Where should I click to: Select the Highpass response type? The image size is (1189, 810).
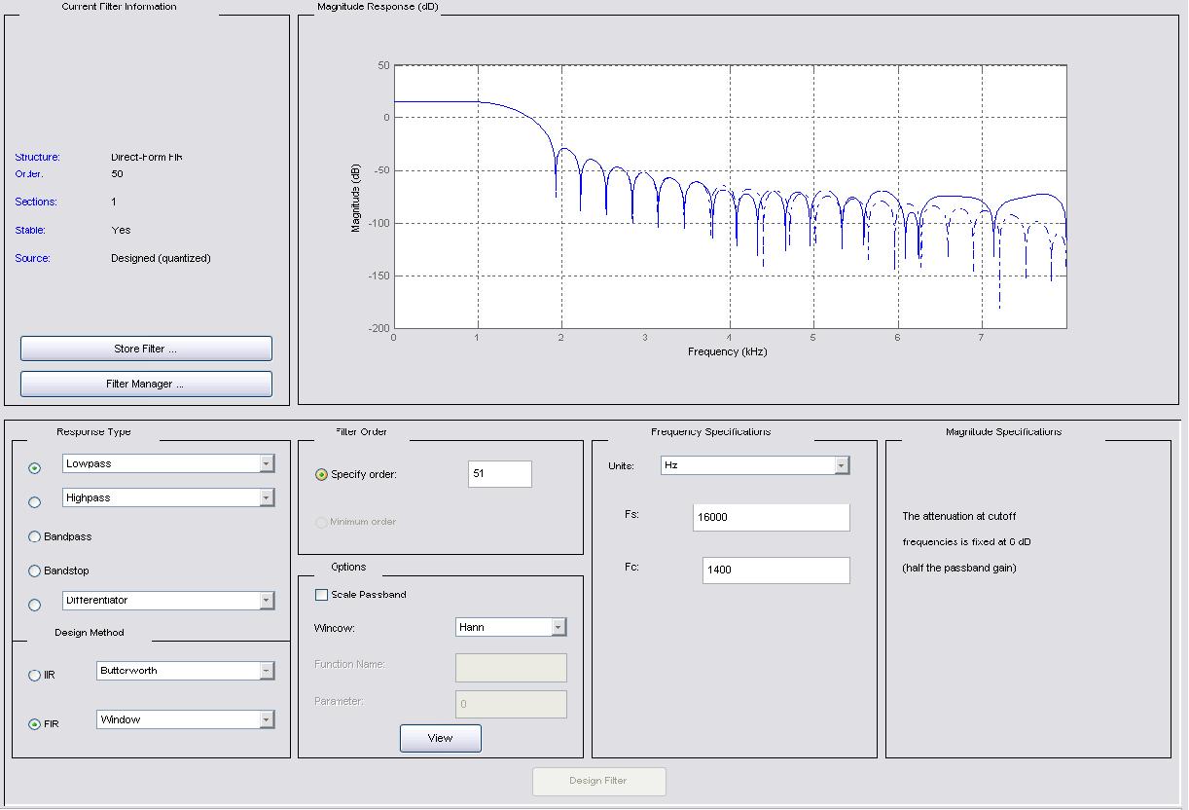click(34, 501)
